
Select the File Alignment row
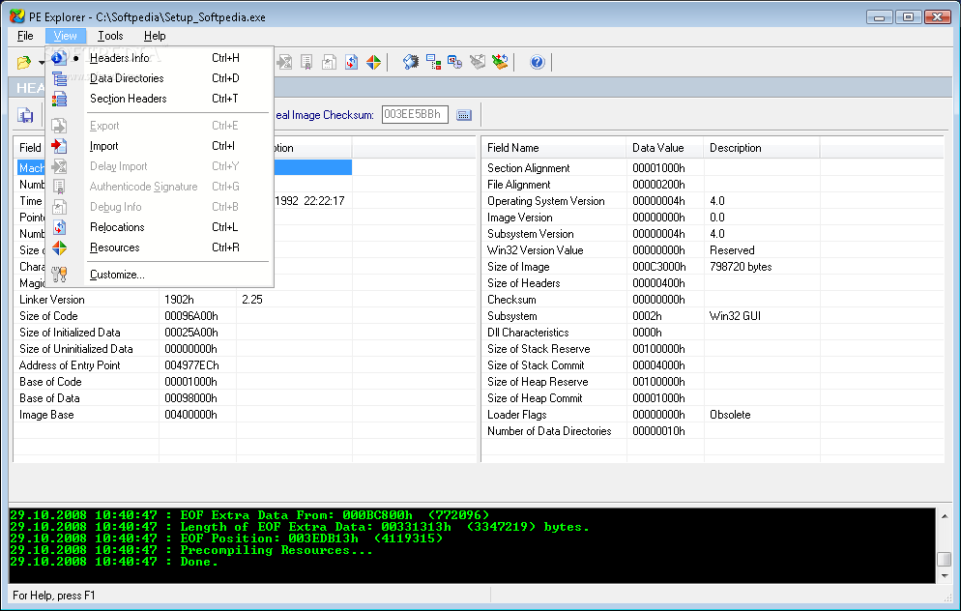713,185
